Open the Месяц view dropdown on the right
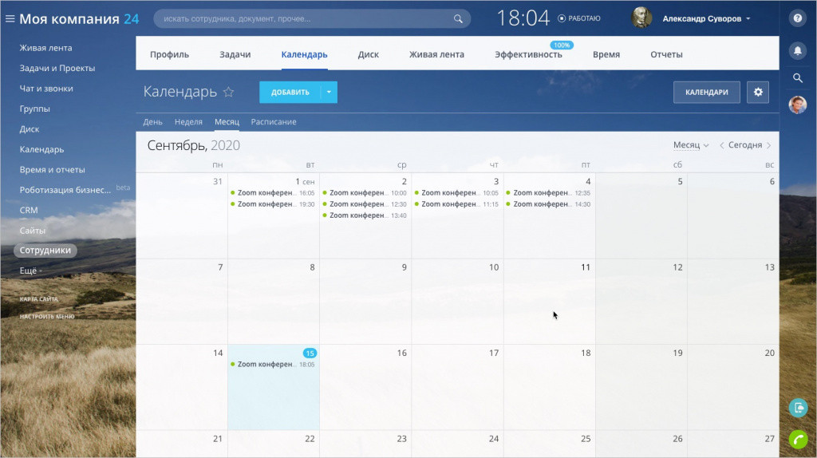817x458 pixels. tap(691, 145)
